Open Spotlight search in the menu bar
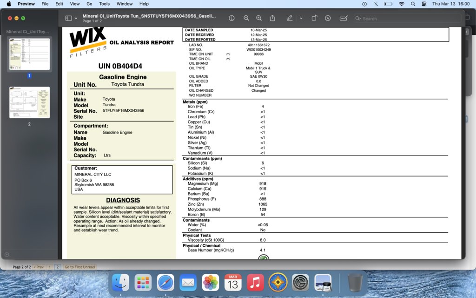 pos(413,4)
